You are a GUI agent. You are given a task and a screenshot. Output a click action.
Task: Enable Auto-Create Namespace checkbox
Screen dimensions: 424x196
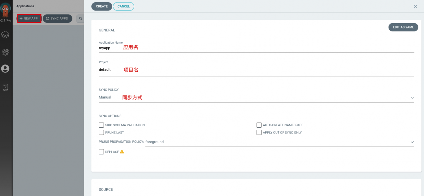coord(259,125)
